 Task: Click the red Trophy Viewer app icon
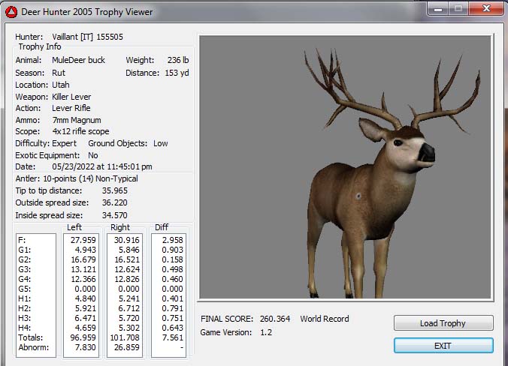click(x=11, y=12)
